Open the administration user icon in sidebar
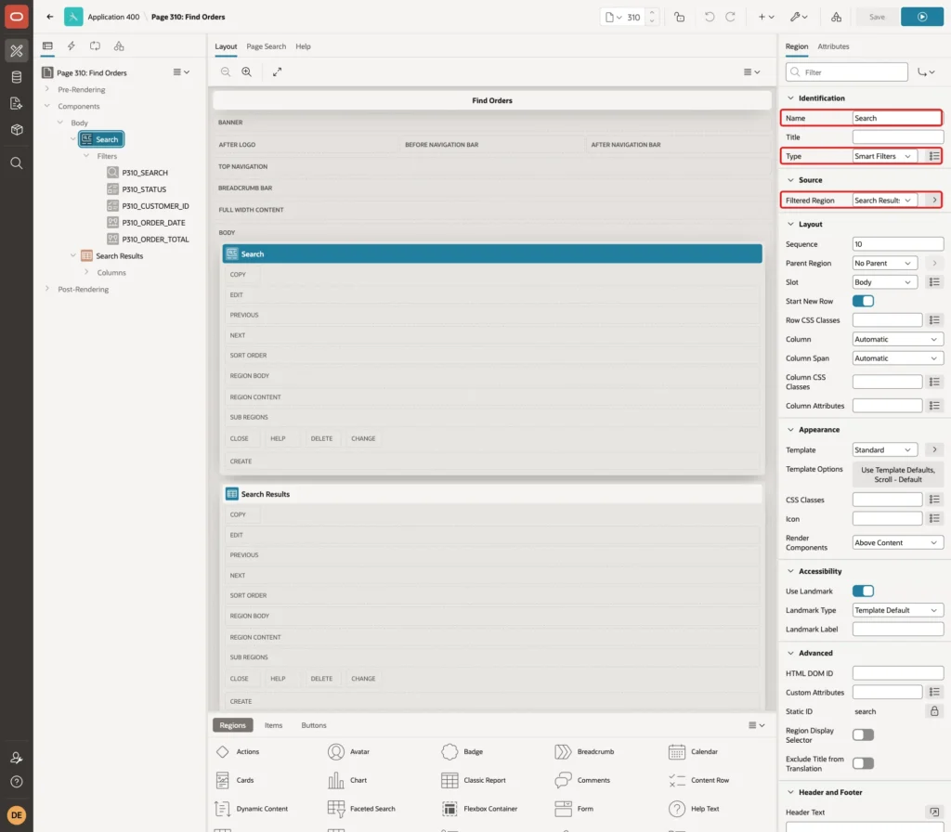Screen dimensions: 951x832 point(17,758)
